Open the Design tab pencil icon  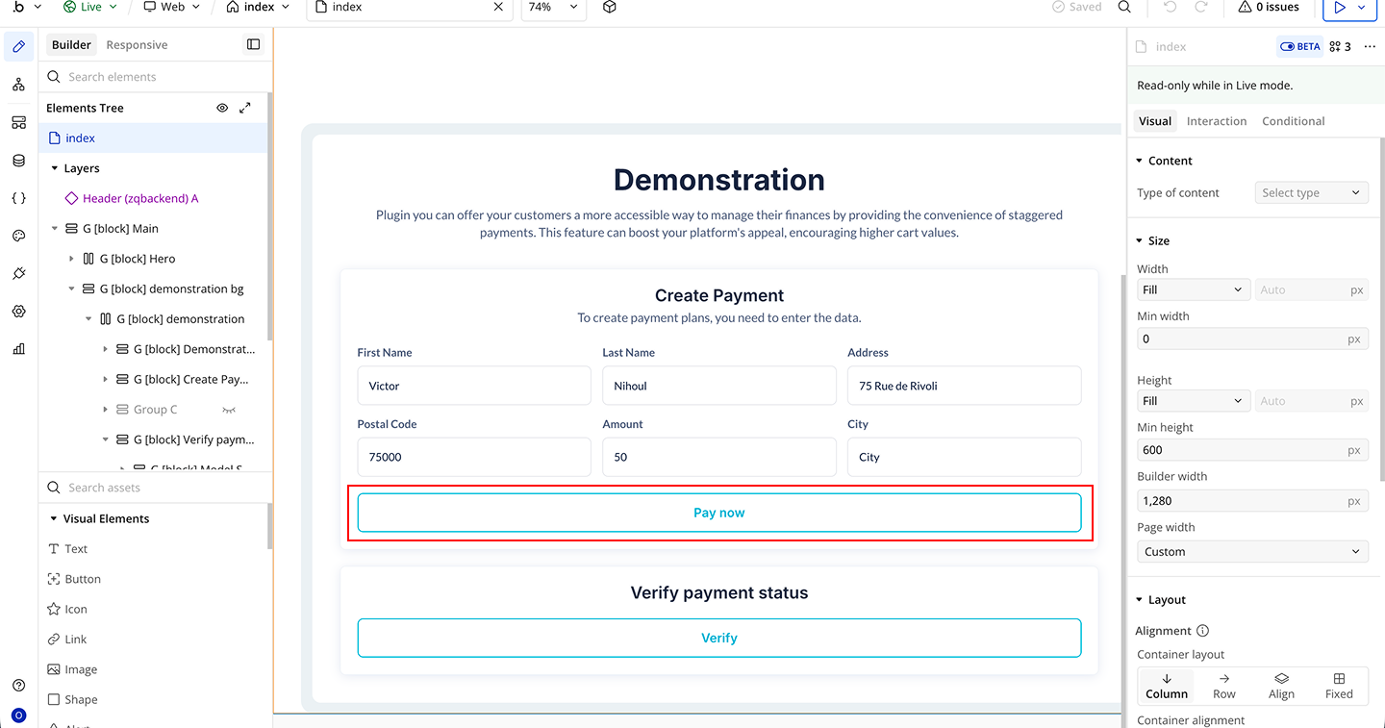point(18,46)
